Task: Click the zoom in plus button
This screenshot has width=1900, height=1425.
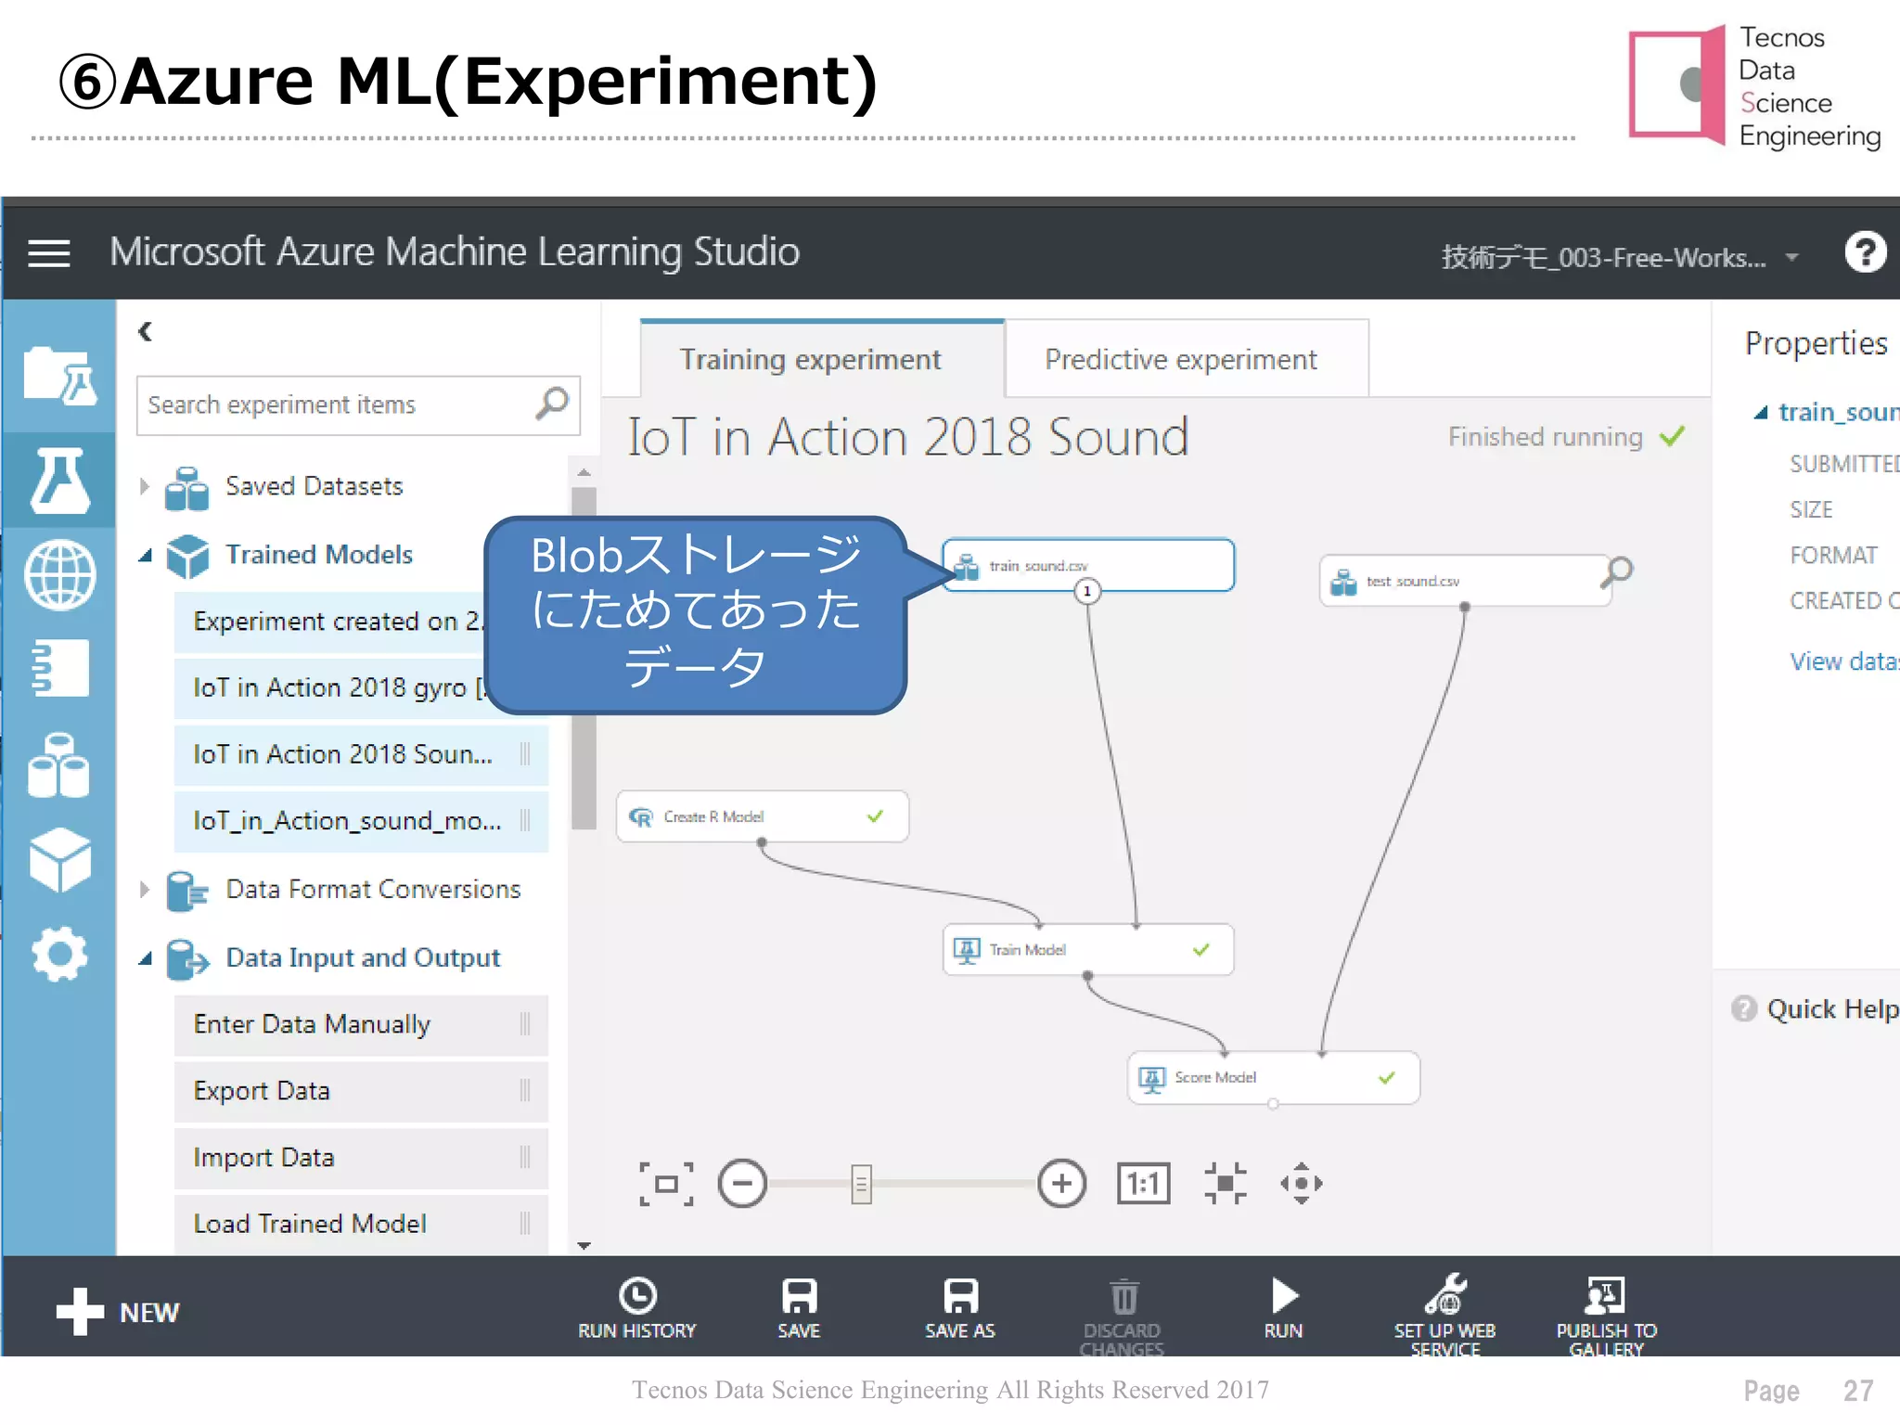Action: coord(1062,1184)
